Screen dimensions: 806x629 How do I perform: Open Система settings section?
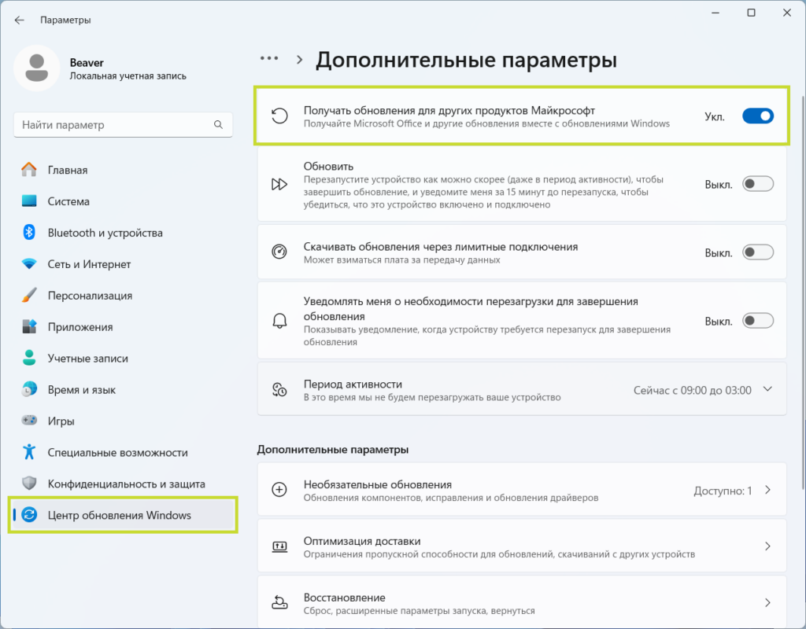tap(123, 200)
